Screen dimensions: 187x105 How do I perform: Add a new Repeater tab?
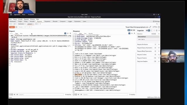click(x=40, y=24)
